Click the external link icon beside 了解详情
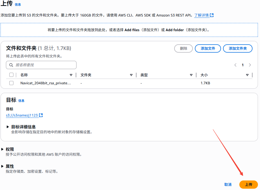260x190 pixels. 212,15
